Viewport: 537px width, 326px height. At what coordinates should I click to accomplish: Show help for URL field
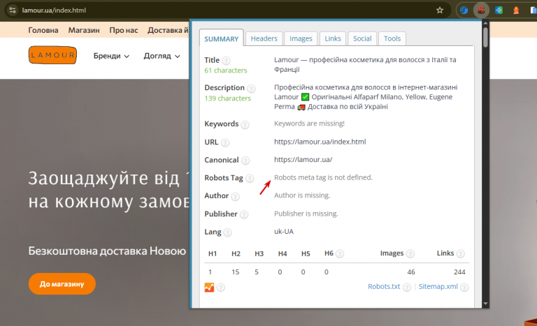tap(225, 142)
